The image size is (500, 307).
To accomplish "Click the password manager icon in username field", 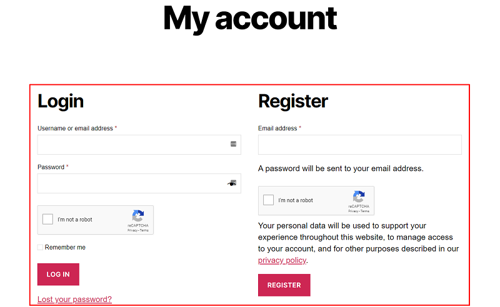I will [233, 144].
